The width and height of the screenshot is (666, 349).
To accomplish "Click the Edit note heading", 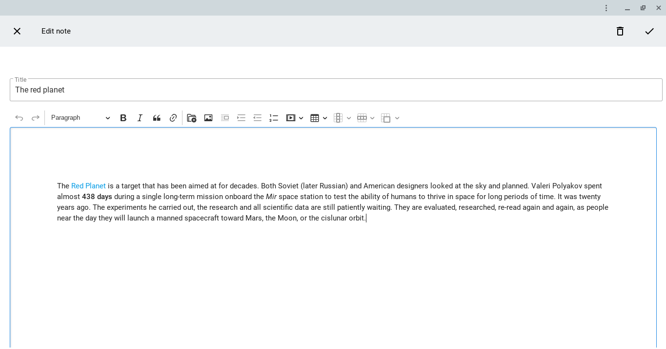I will point(56,31).
